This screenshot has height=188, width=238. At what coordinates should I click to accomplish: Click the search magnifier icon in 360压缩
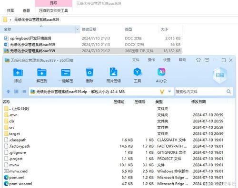coord(228,92)
